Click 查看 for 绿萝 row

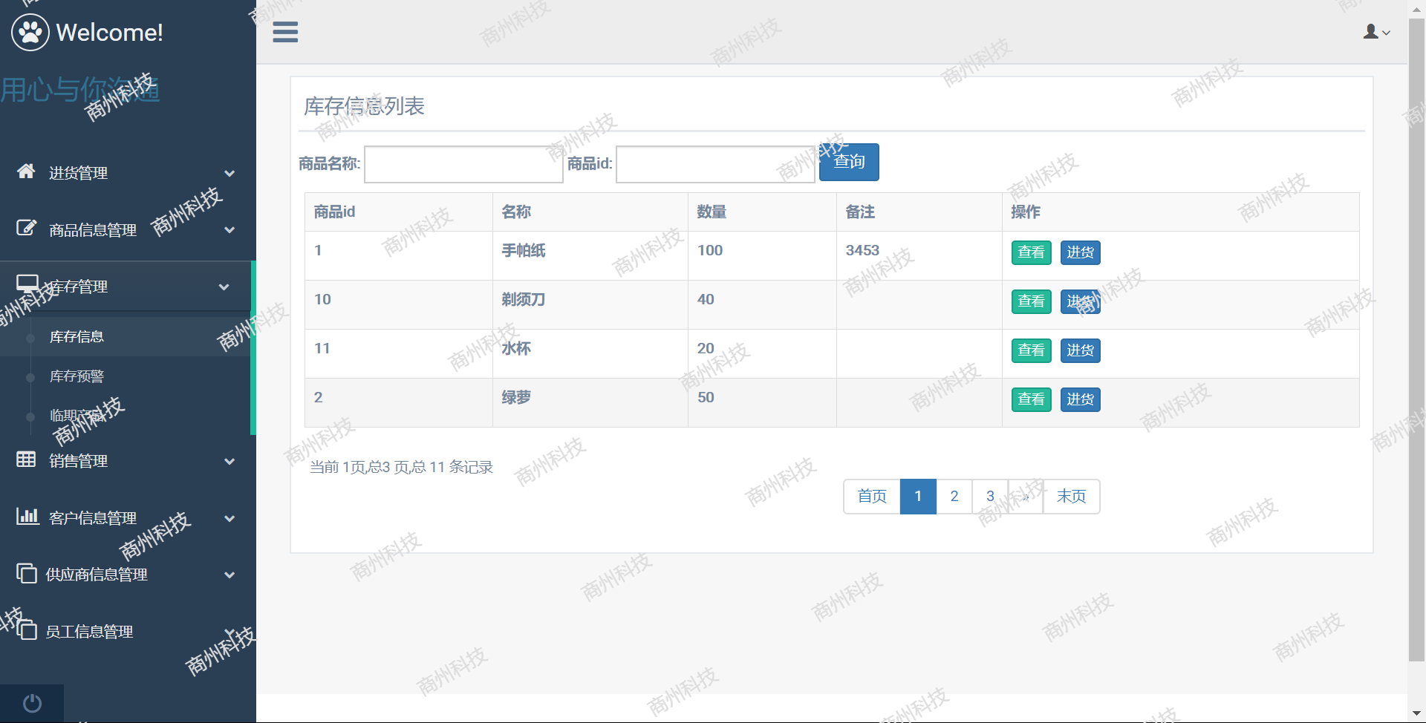(x=1031, y=399)
